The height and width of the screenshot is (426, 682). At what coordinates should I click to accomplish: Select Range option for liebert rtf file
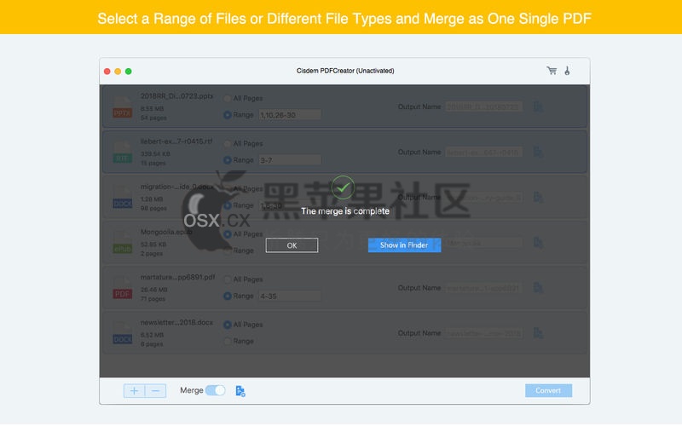coord(227,160)
